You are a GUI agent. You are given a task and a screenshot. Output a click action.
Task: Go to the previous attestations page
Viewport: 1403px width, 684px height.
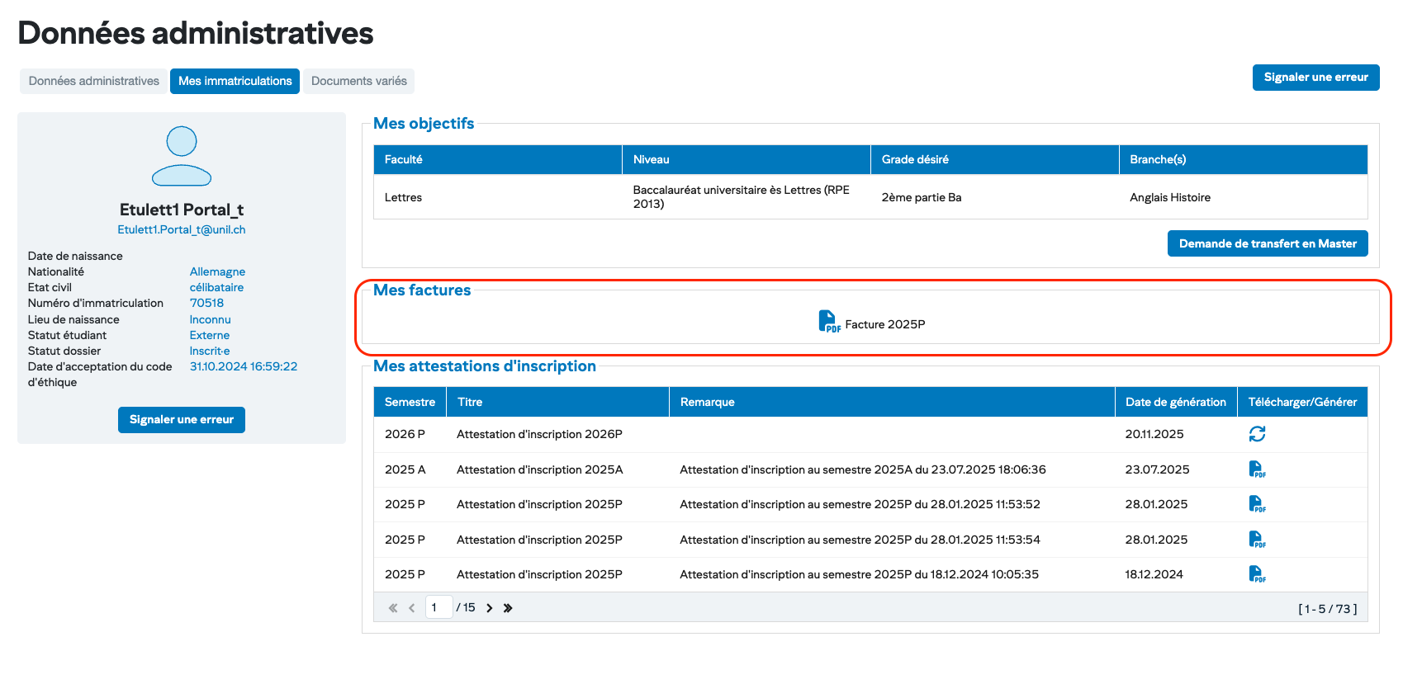pyautogui.click(x=411, y=608)
